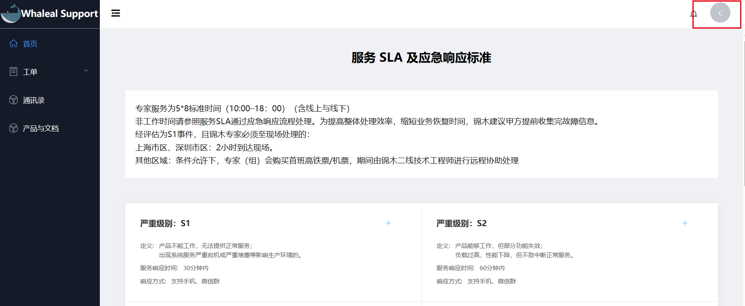Click S1 text 服务响应时间：30分钟内
Viewport: 745px width, 306px height.
174,268
